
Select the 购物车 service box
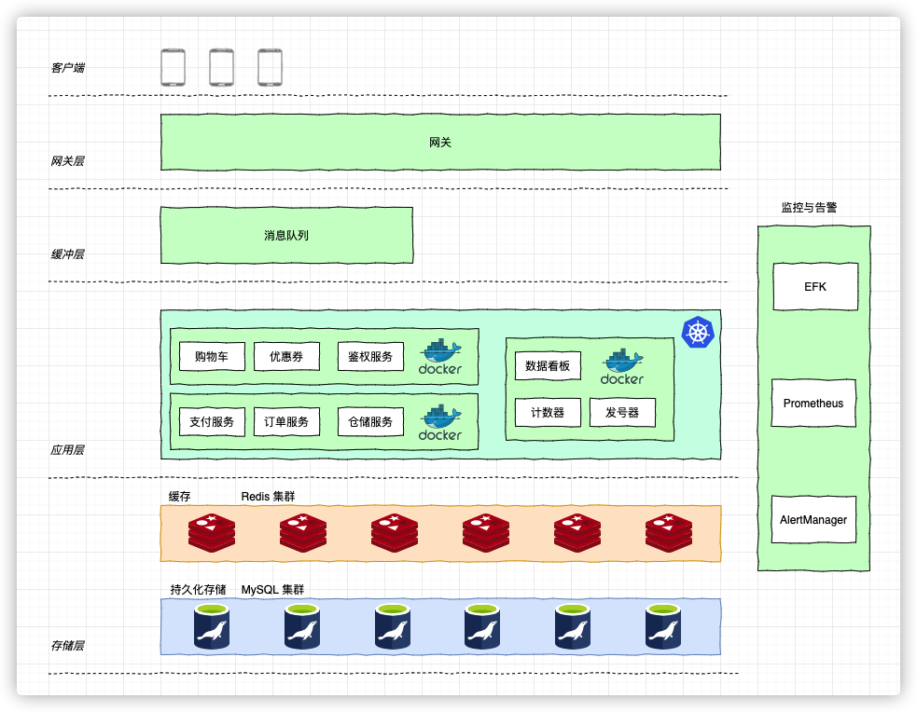(212, 357)
